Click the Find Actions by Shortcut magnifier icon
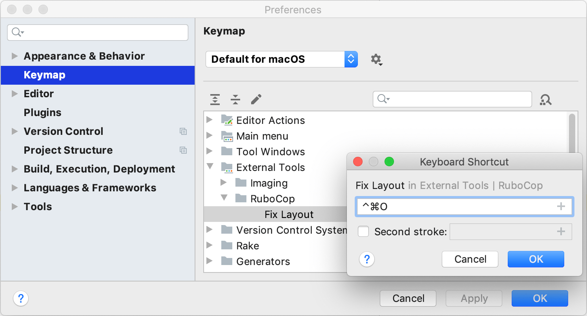 click(x=545, y=99)
